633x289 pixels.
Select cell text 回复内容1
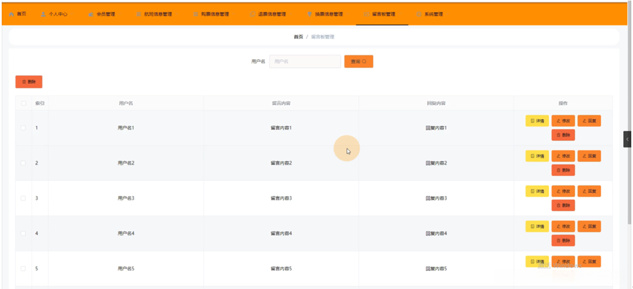pos(436,128)
